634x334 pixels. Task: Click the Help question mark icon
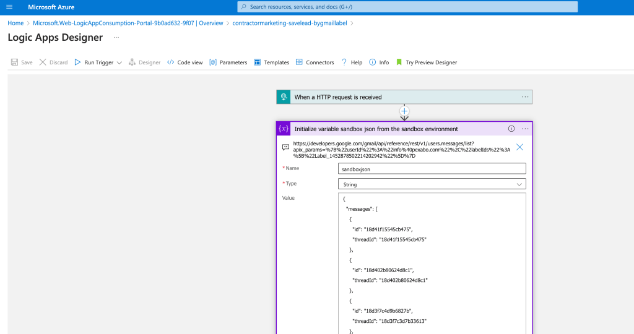(x=344, y=62)
